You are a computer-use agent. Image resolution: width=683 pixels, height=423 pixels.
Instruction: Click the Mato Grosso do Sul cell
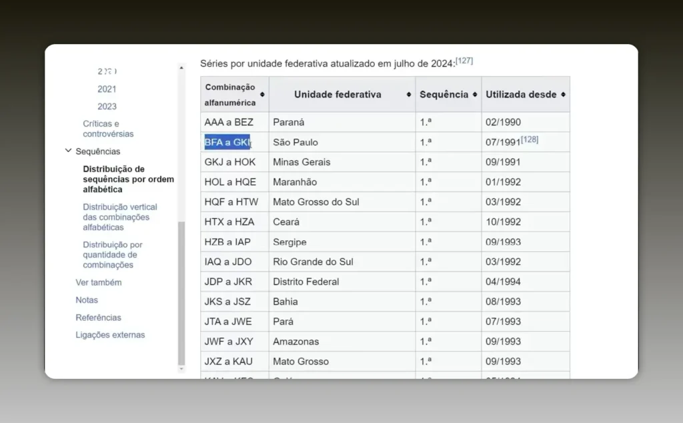pos(342,202)
